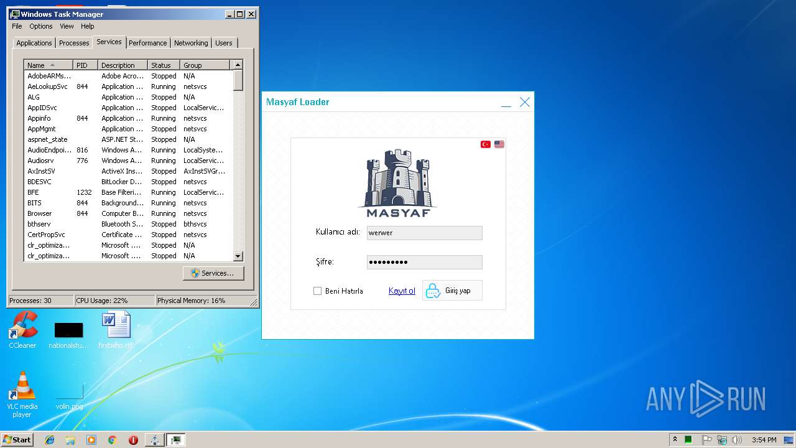Open Windows Media Player from the taskbar
The height and width of the screenshot is (448, 796).
91,440
